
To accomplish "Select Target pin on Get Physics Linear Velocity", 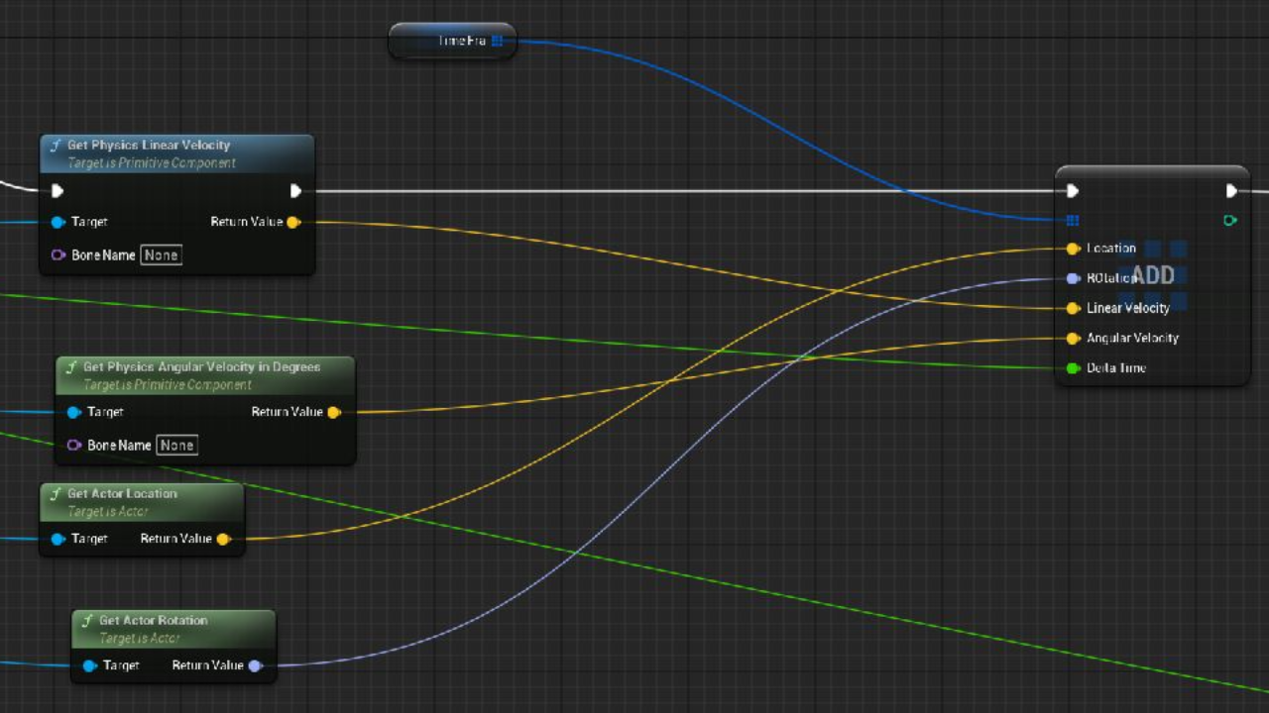I will coord(58,222).
